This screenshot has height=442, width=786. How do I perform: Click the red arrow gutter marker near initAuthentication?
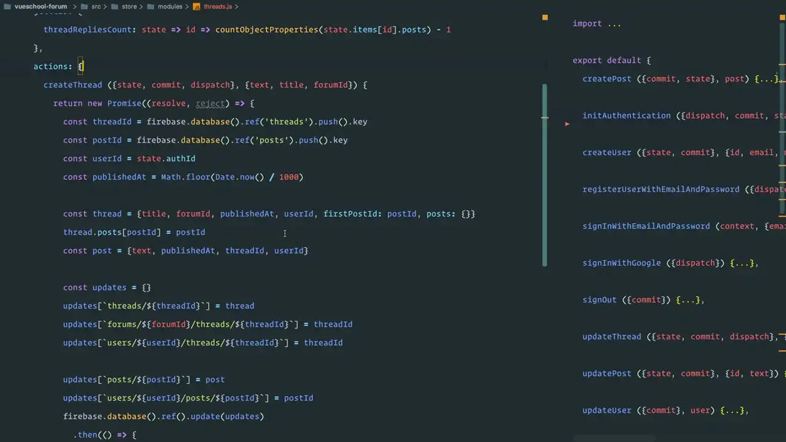point(567,124)
